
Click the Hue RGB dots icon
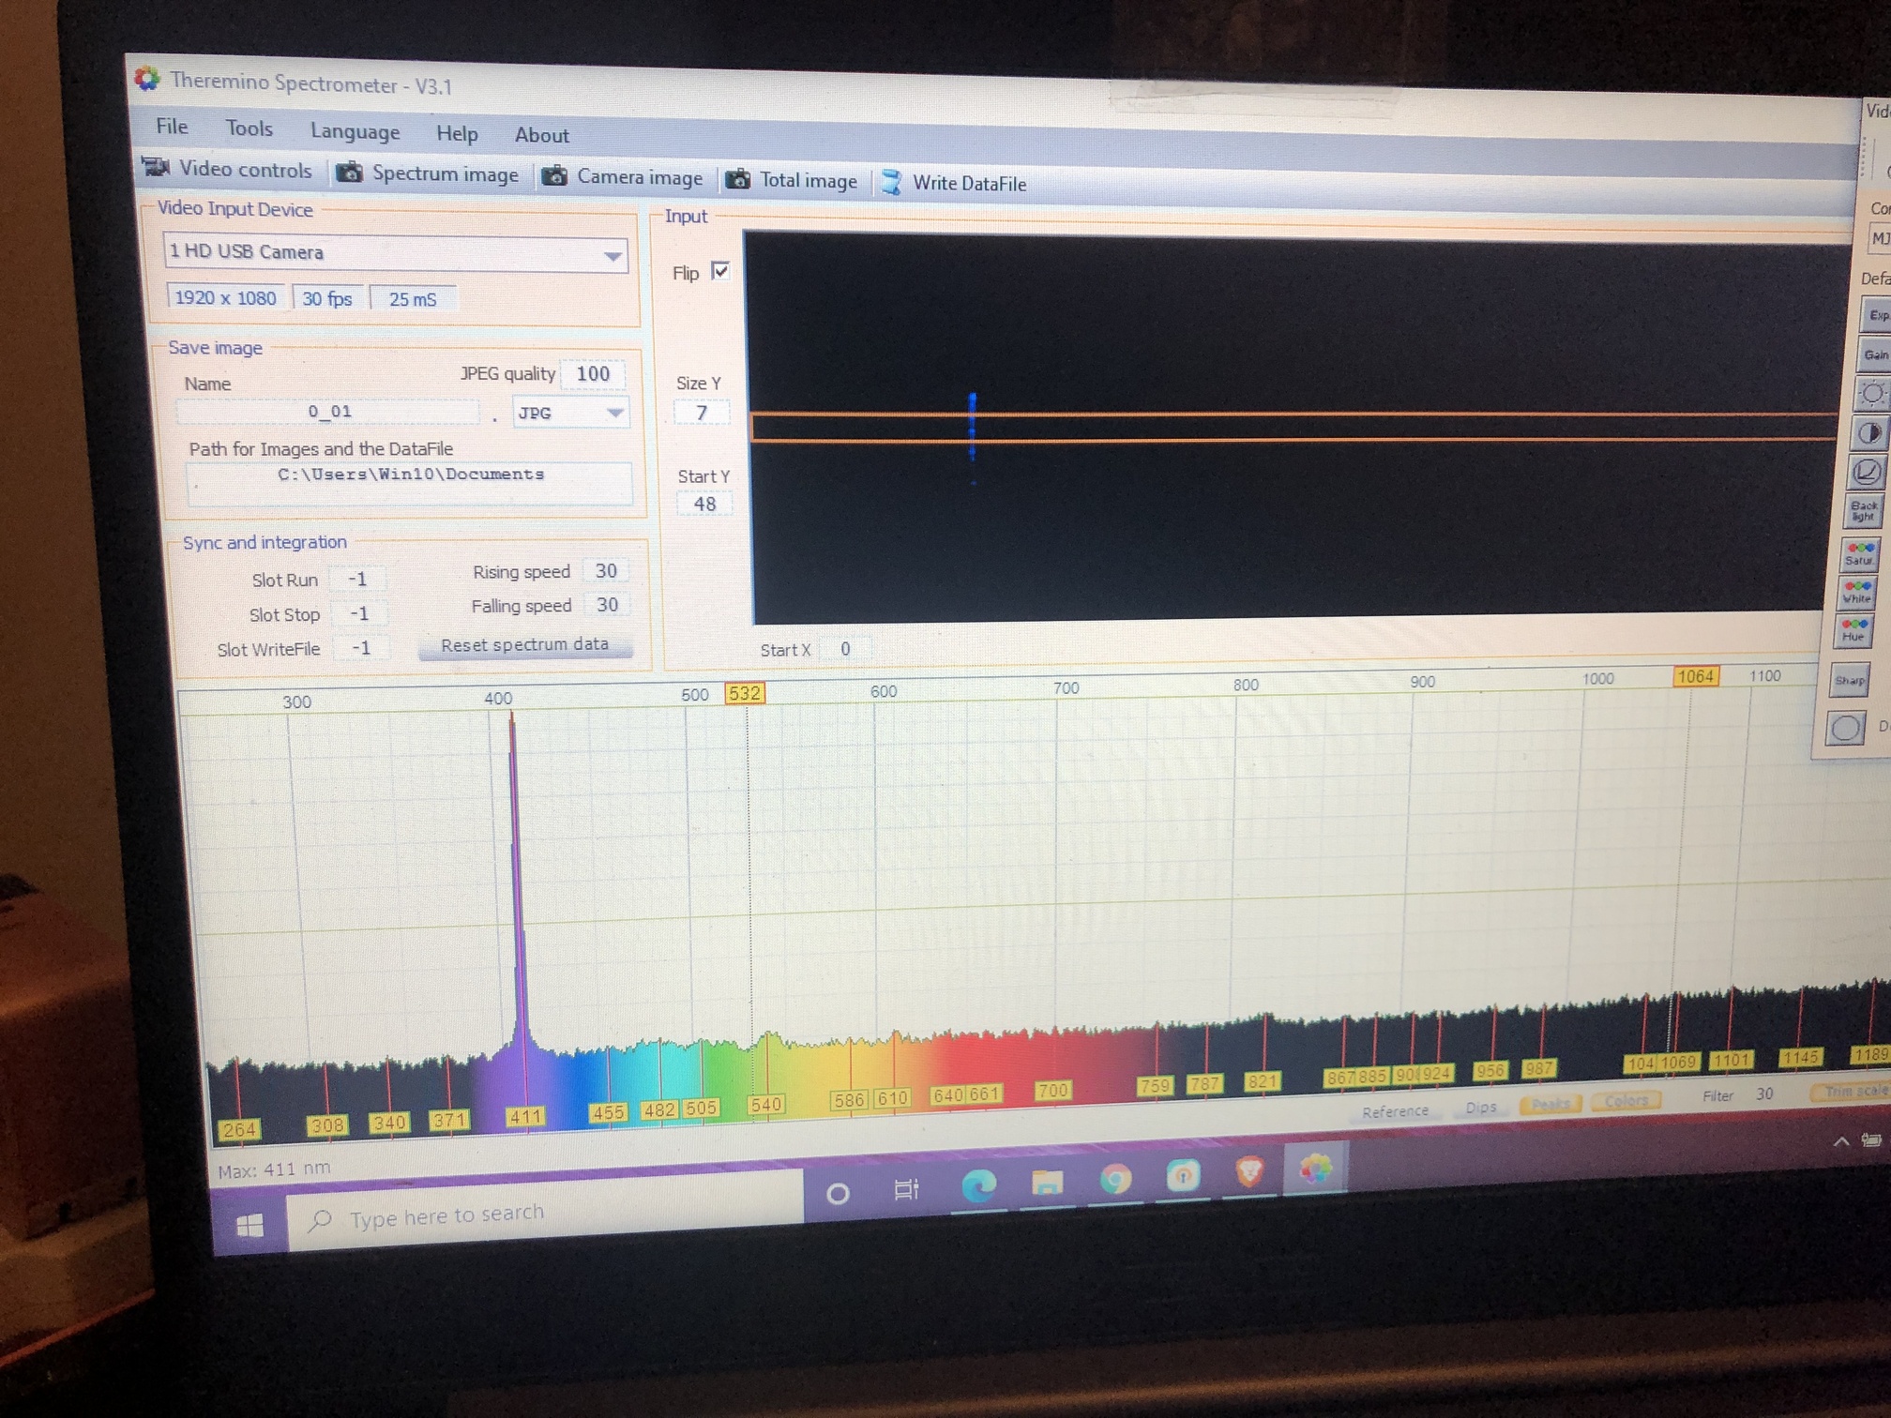1853,630
